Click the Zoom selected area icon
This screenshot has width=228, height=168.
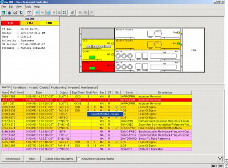(91, 13)
